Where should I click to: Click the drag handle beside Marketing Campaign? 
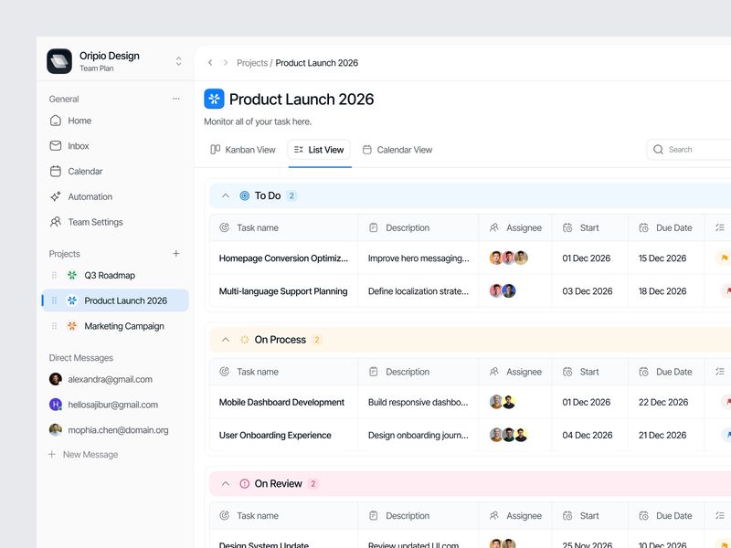pos(54,326)
